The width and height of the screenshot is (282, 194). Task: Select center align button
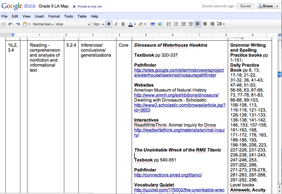click(205, 24)
